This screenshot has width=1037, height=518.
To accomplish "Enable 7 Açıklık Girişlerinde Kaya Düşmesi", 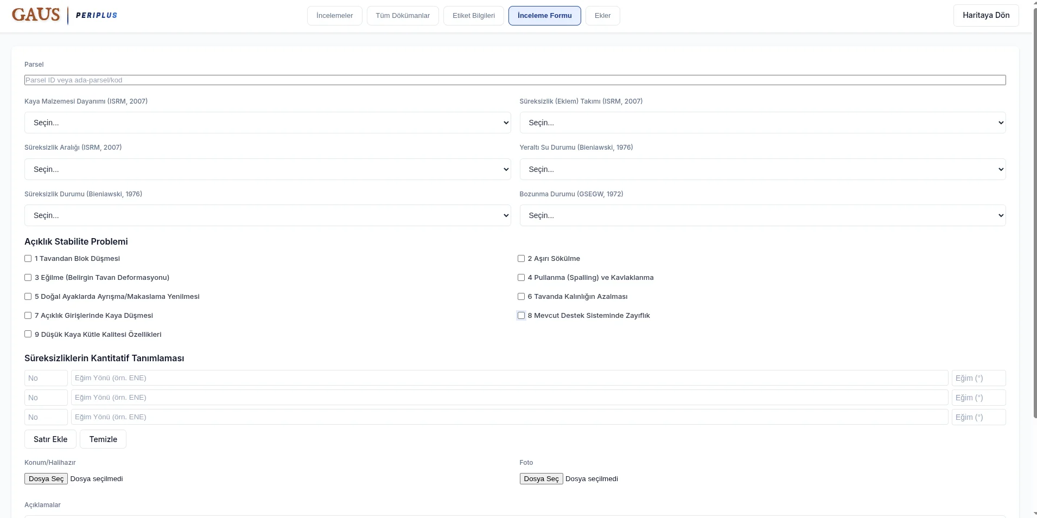I will click(28, 316).
